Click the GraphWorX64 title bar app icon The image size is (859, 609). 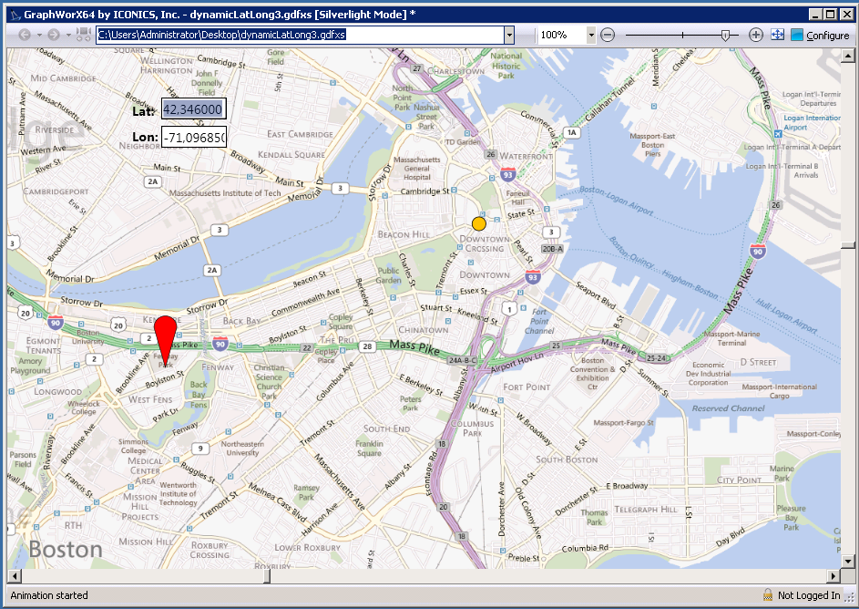click(x=15, y=15)
